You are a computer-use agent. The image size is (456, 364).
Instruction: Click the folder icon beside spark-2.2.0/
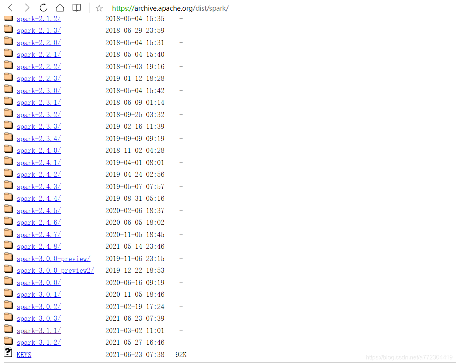coord(8,41)
